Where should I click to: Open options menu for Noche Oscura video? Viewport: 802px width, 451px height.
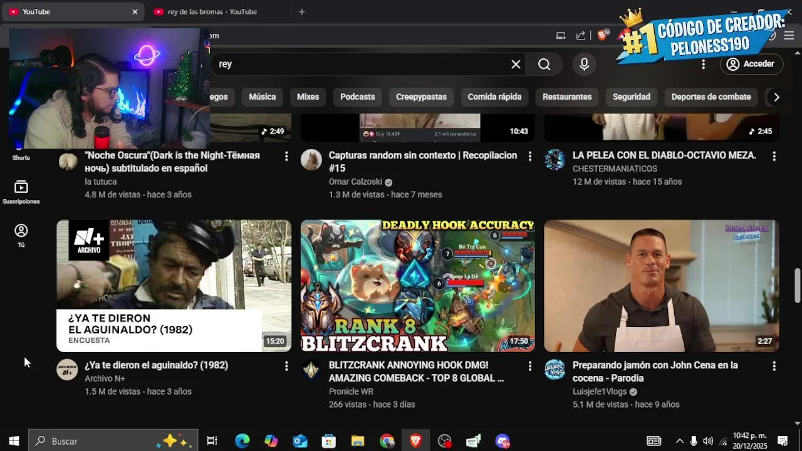click(x=286, y=156)
